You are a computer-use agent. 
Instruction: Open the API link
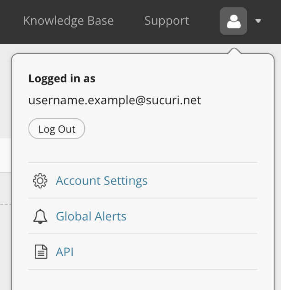click(x=65, y=252)
